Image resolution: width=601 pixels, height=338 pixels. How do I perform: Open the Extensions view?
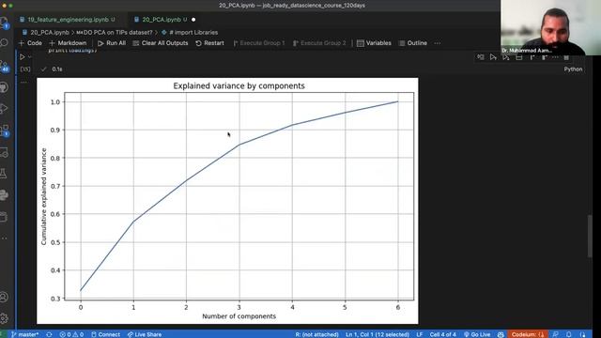tap(4, 131)
